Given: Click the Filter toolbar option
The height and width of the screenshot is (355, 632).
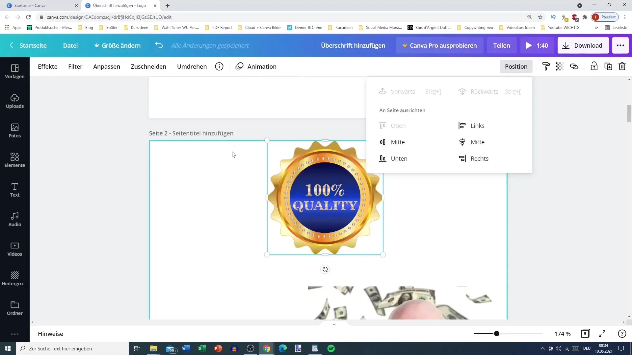Looking at the screenshot, I should pos(75,66).
